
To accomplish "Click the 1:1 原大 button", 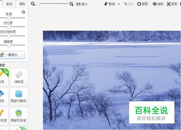I will 82,4.
